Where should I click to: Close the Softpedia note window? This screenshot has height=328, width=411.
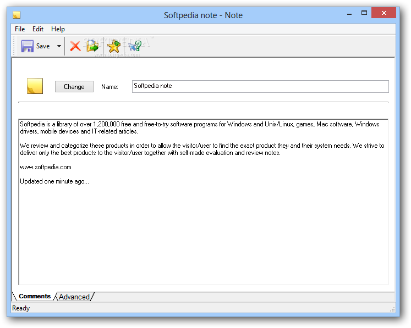383,13
